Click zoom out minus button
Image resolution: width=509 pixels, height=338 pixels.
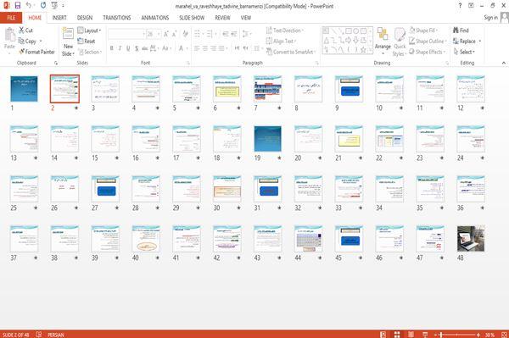pyautogui.click(x=436, y=335)
